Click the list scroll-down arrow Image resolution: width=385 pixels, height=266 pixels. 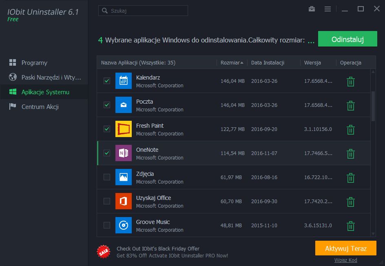(373, 234)
